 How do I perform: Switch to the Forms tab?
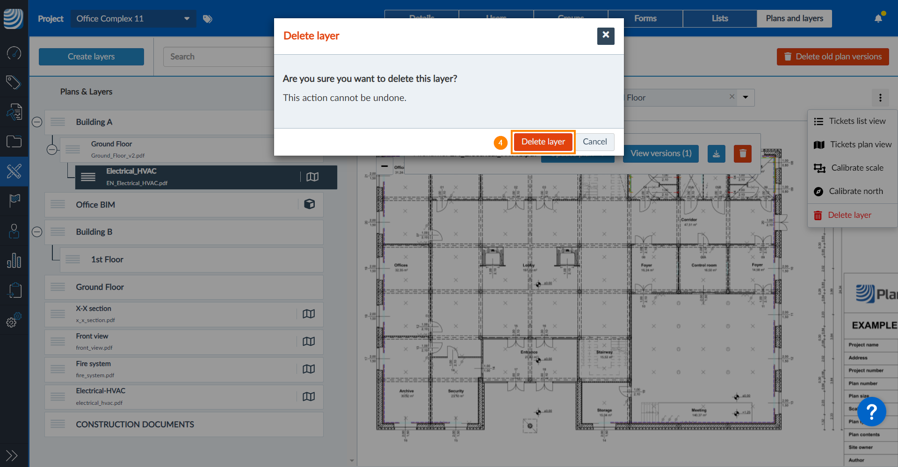point(645,19)
